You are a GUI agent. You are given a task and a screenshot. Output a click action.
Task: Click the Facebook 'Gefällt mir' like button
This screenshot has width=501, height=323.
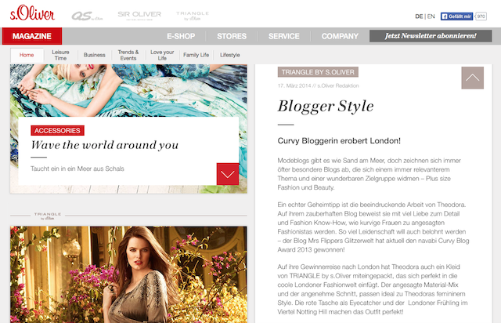(x=456, y=16)
